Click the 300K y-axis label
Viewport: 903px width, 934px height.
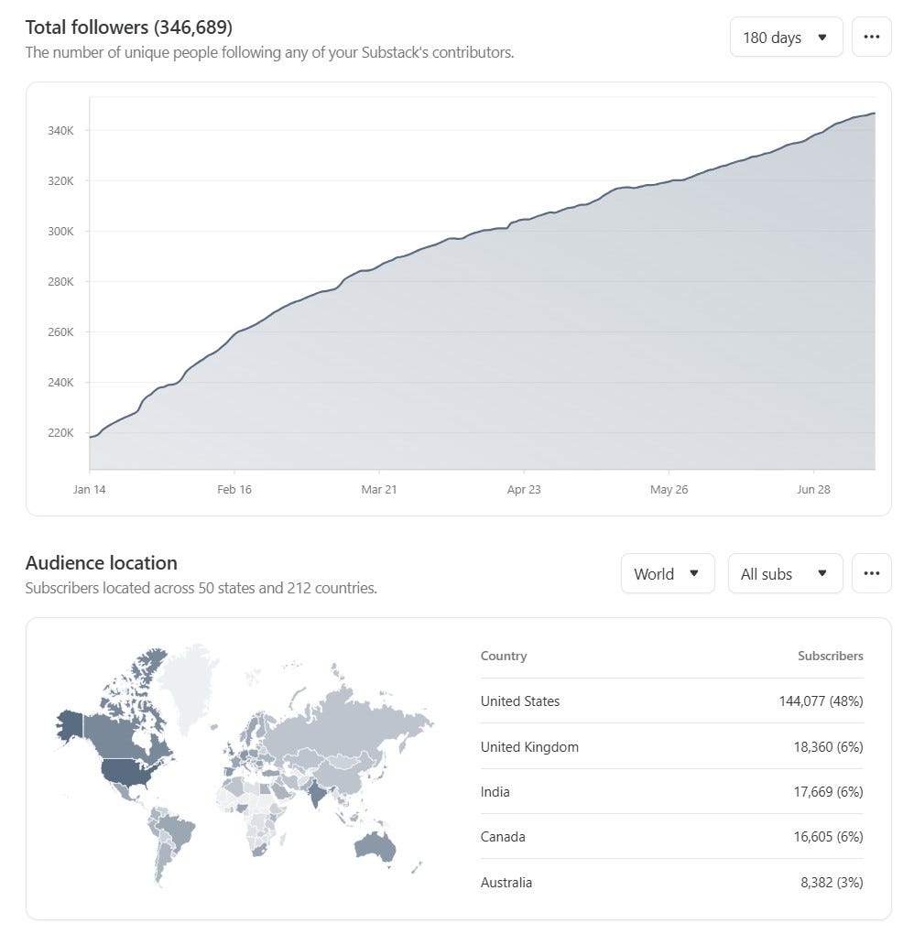60,231
